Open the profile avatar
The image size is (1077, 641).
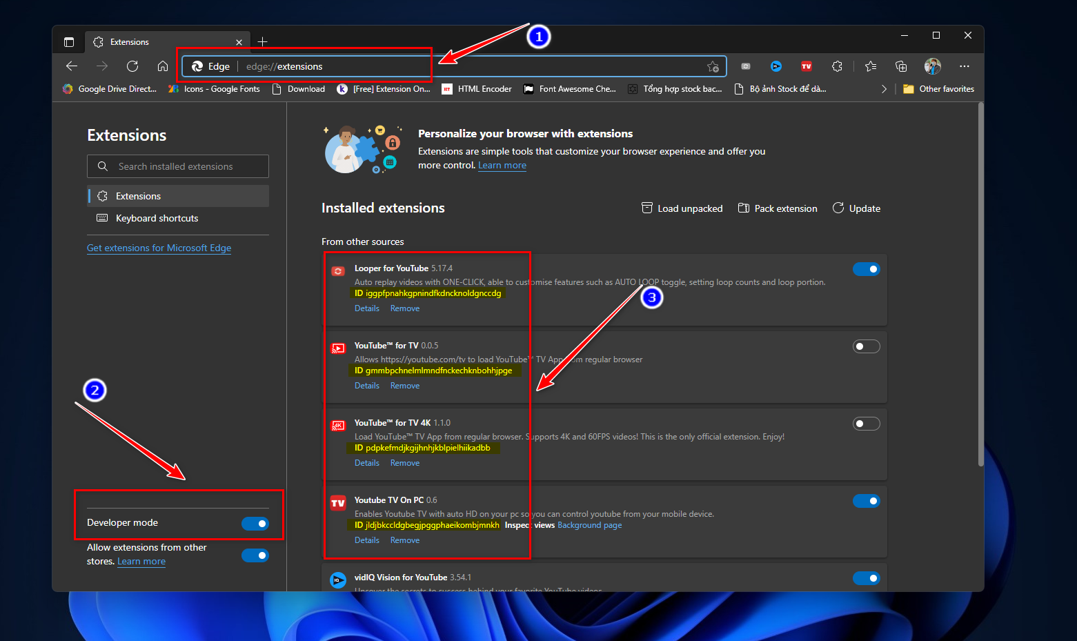[x=933, y=66]
